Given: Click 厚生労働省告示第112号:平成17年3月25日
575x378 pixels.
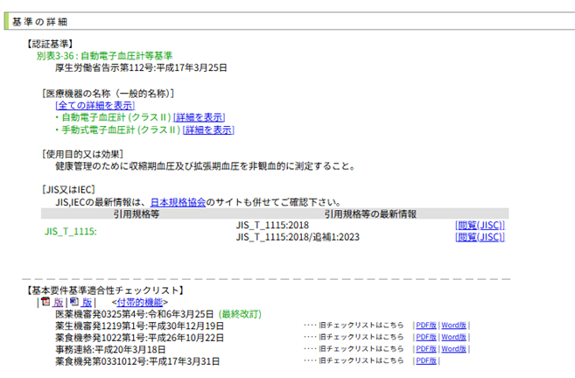Looking at the screenshot, I should click(x=141, y=68).
